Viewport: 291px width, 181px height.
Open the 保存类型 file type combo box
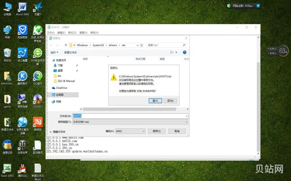coord(130,122)
